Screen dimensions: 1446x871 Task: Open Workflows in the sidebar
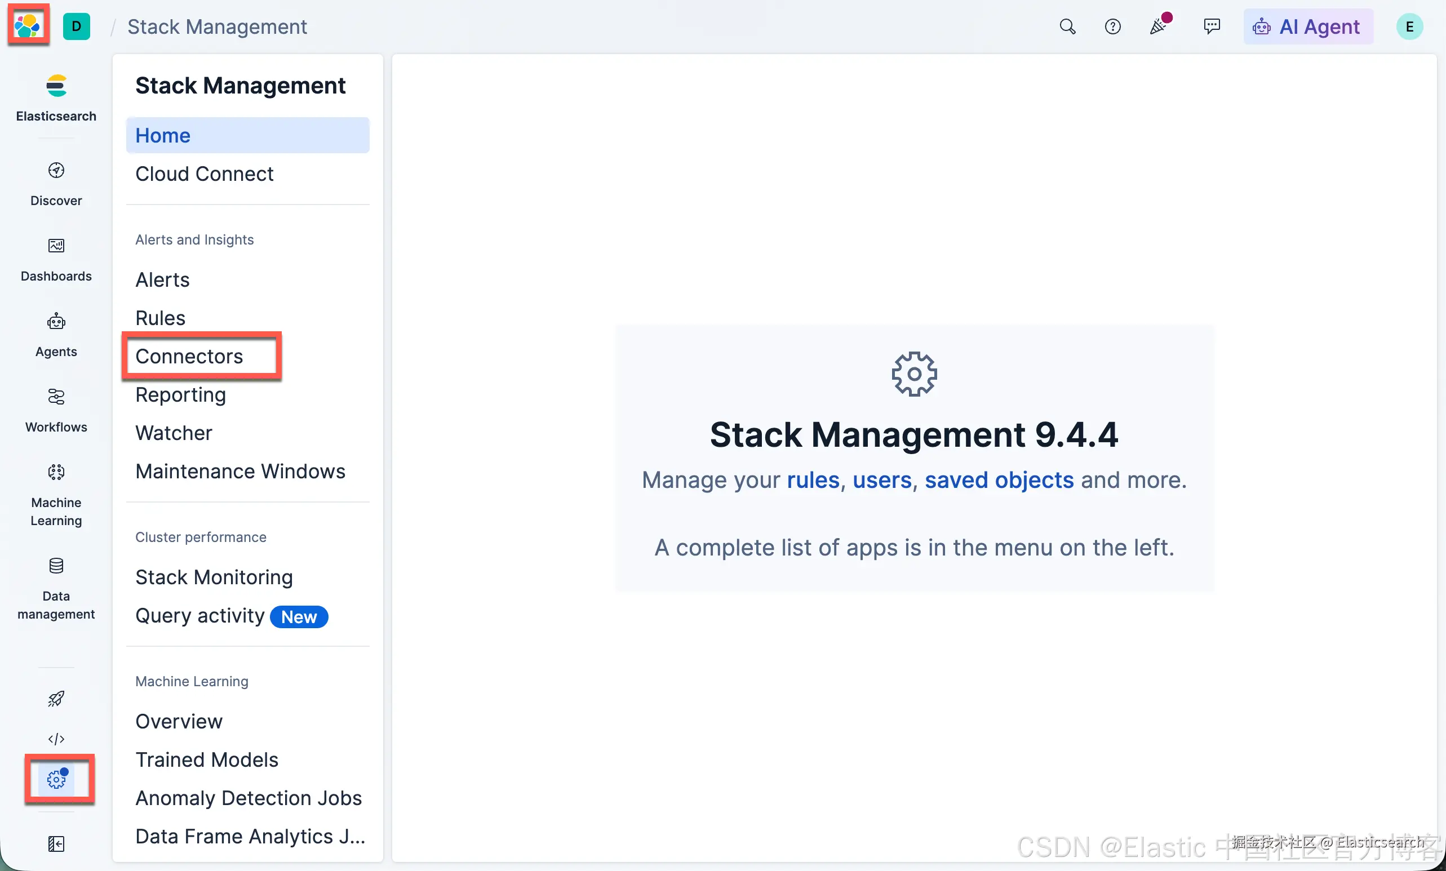click(x=56, y=411)
